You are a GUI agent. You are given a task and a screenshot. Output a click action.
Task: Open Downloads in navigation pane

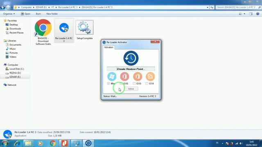15,29
